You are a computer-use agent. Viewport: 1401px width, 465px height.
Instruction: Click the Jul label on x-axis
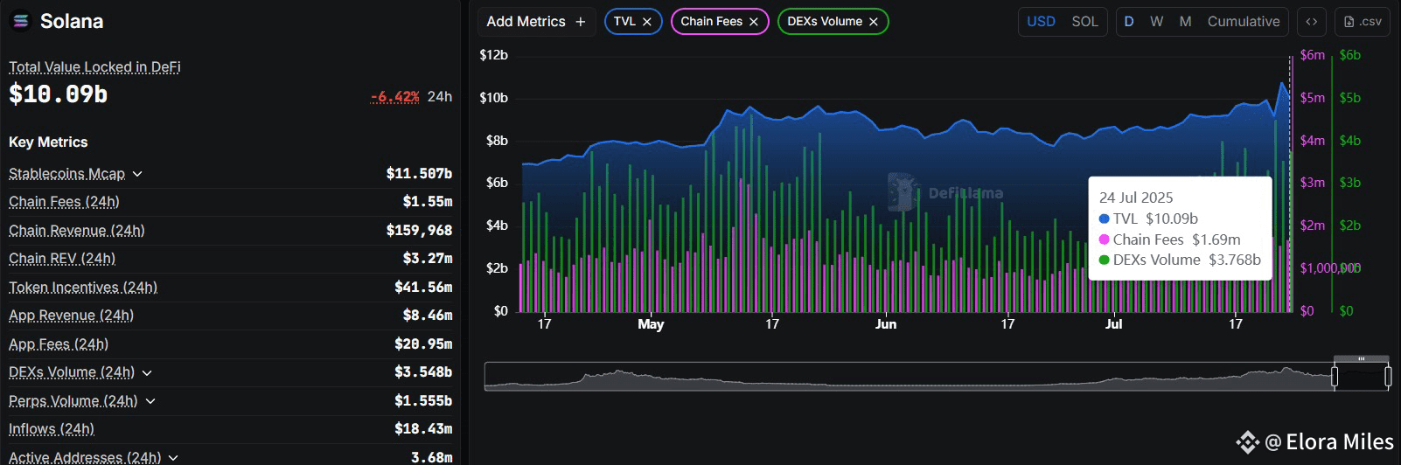pyautogui.click(x=1113, y=324)
